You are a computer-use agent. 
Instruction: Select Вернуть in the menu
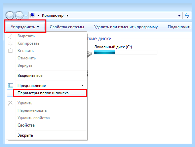tap(47, 65)
